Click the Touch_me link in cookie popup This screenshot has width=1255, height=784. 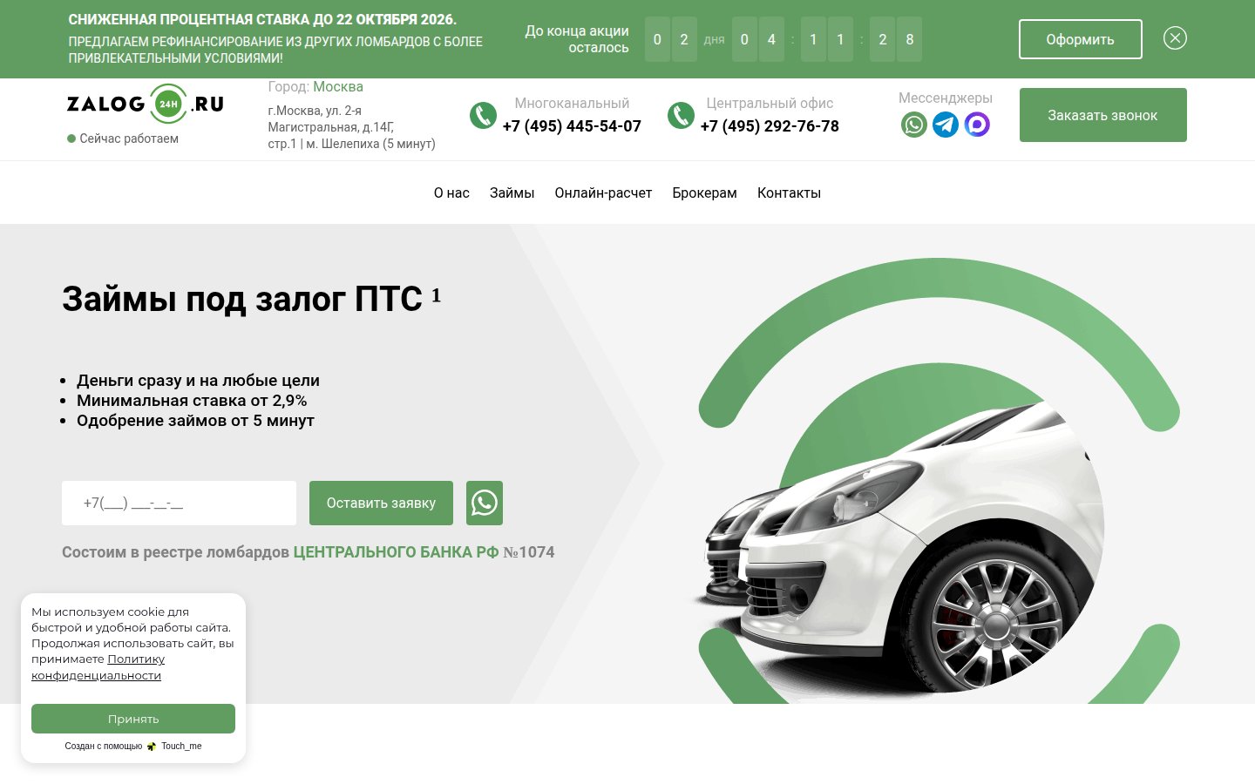(181, 747)
